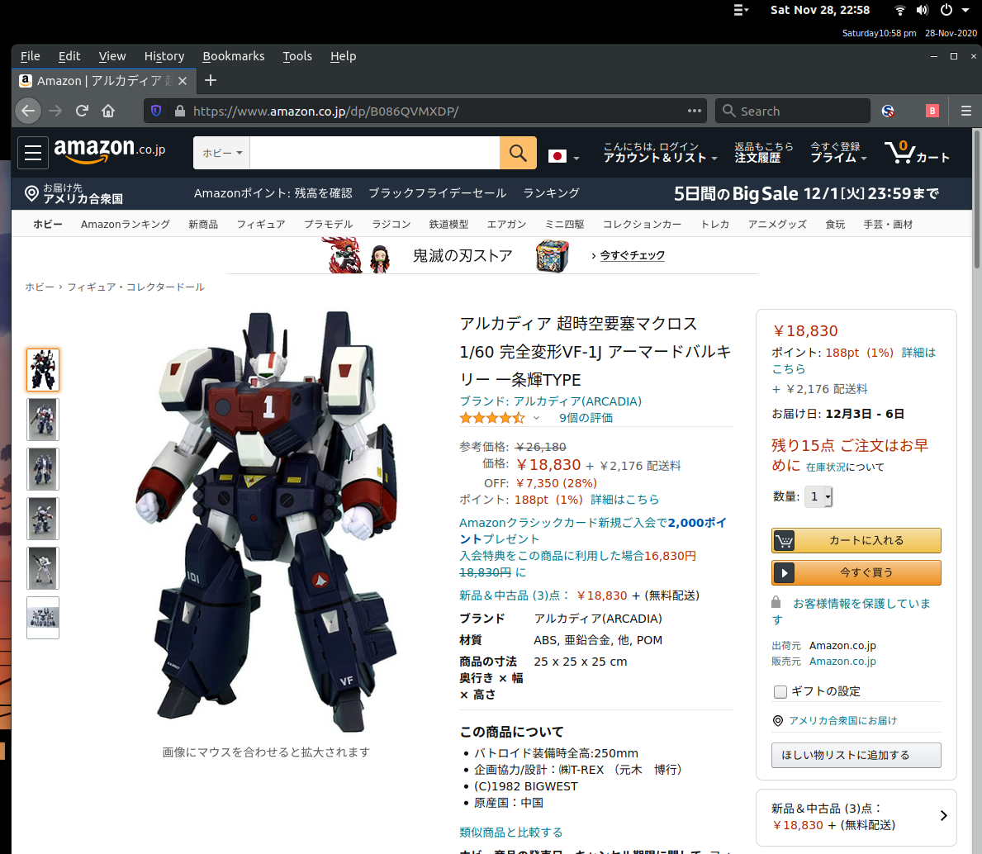This screenshot has width=982, height=854.
Task: Click the star rating icons
Action: (492, 418)
